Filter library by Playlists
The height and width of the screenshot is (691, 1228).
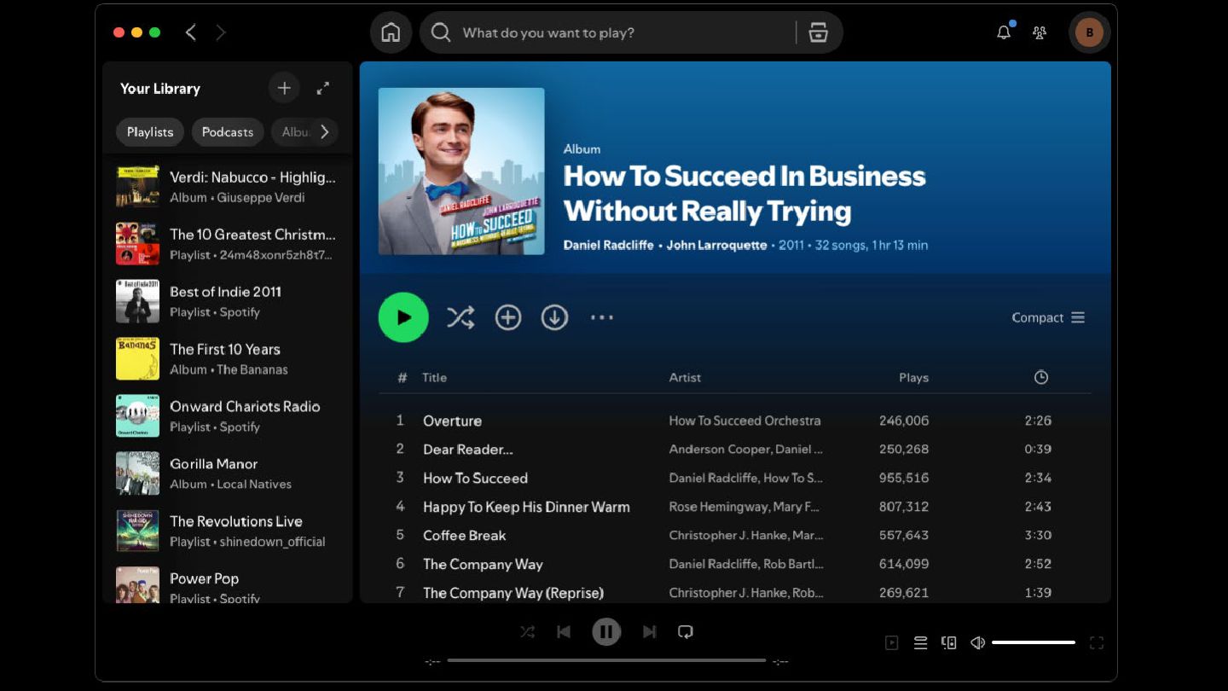pyautogui.click(x=150, y=132)
